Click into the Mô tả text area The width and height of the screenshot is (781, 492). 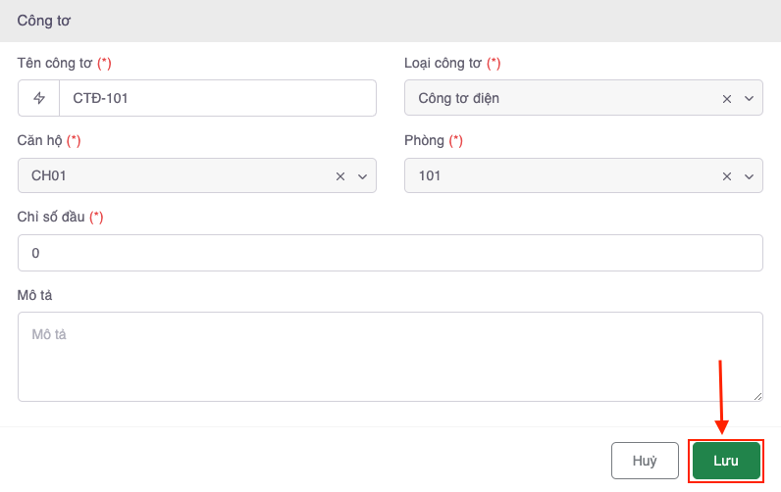(x=390, y=356)
